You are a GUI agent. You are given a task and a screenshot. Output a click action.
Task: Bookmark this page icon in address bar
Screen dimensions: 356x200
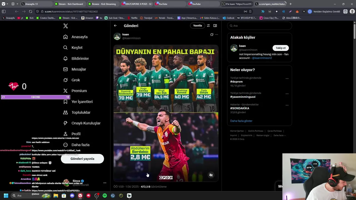tap(250, 11)
